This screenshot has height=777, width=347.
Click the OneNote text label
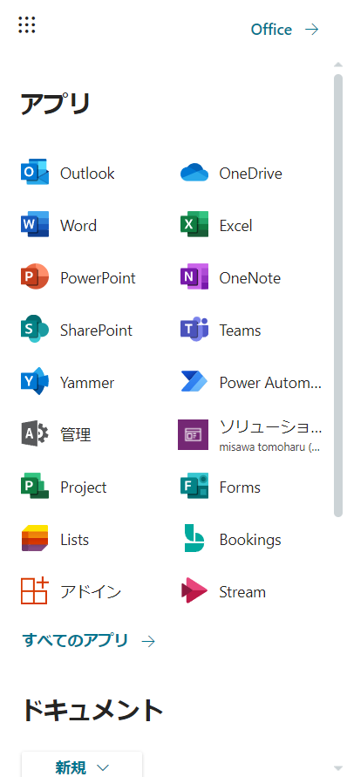[x=250, y=278]
